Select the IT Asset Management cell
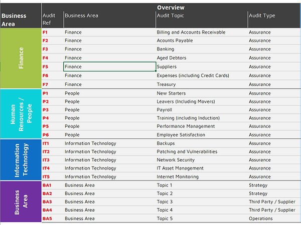Image resolution: width=301 pixels, height=225 pixels. (202, 168)
